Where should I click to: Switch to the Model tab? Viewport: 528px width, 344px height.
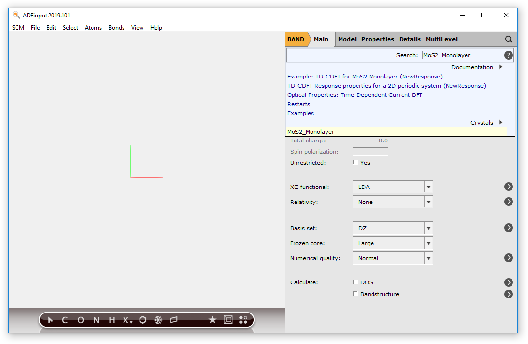[x=347, y=39]
